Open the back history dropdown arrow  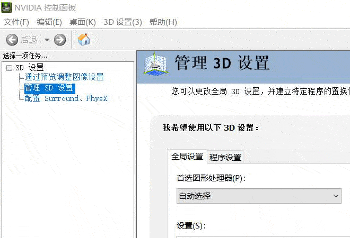47,40
